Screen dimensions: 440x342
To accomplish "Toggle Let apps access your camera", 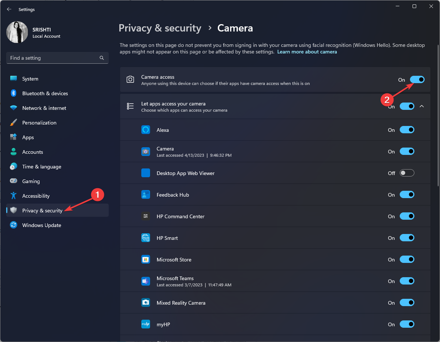I will pos(407,106).
